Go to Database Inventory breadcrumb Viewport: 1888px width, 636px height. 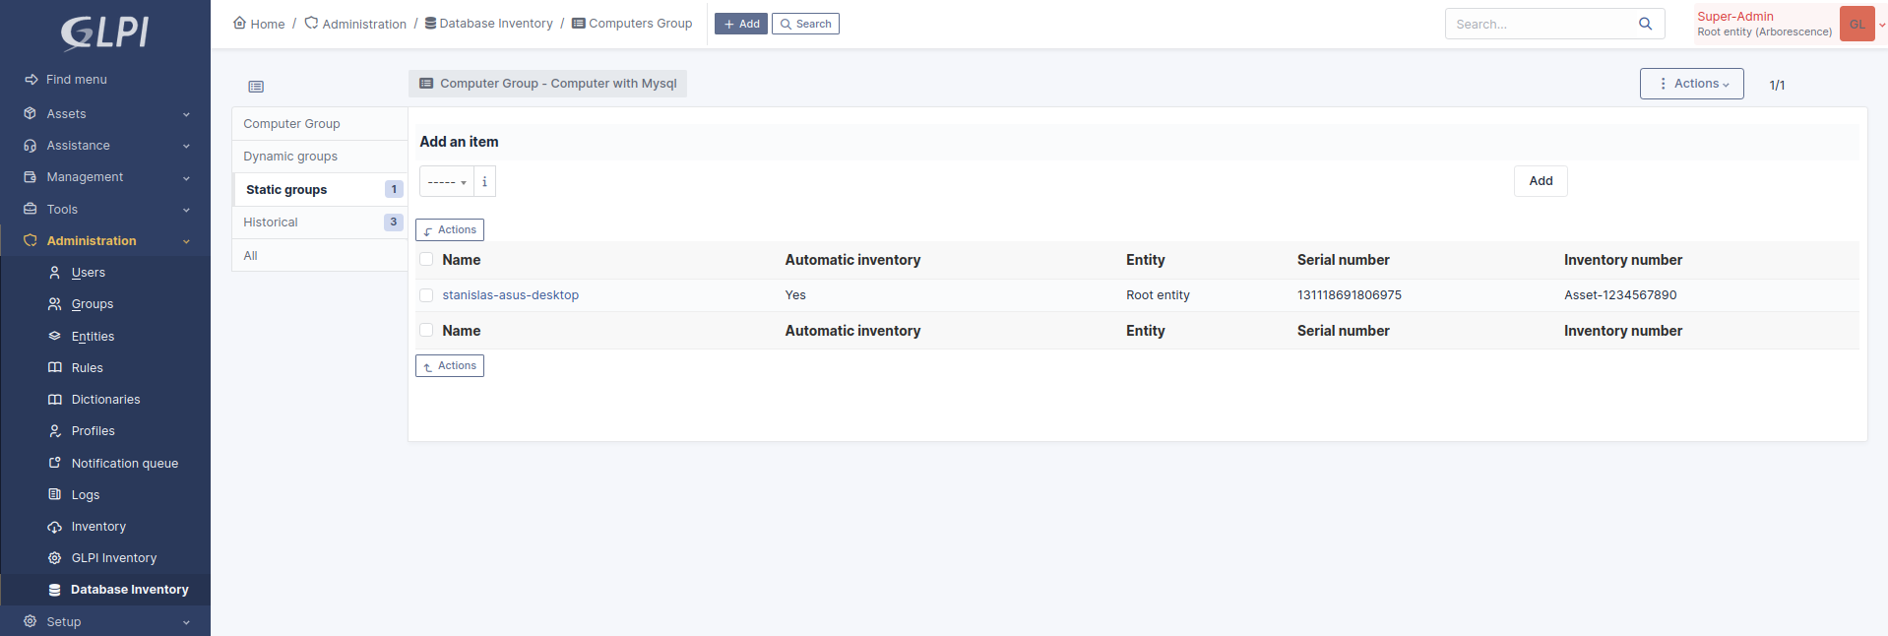[488, 24]
